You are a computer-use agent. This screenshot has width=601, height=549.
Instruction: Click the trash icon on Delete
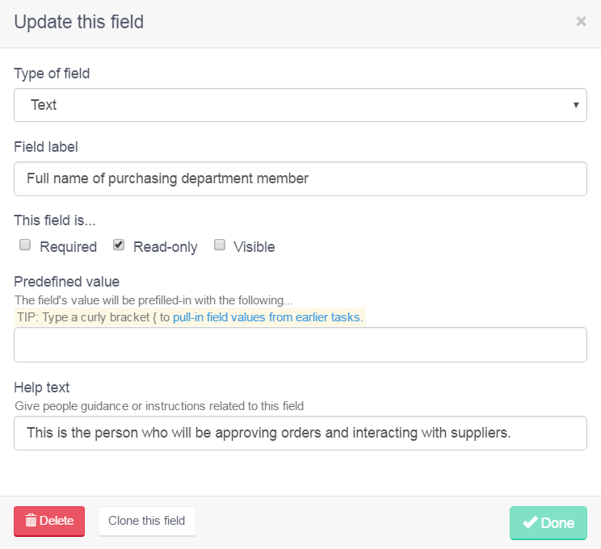pyautogui.click(x=31, y=521)
